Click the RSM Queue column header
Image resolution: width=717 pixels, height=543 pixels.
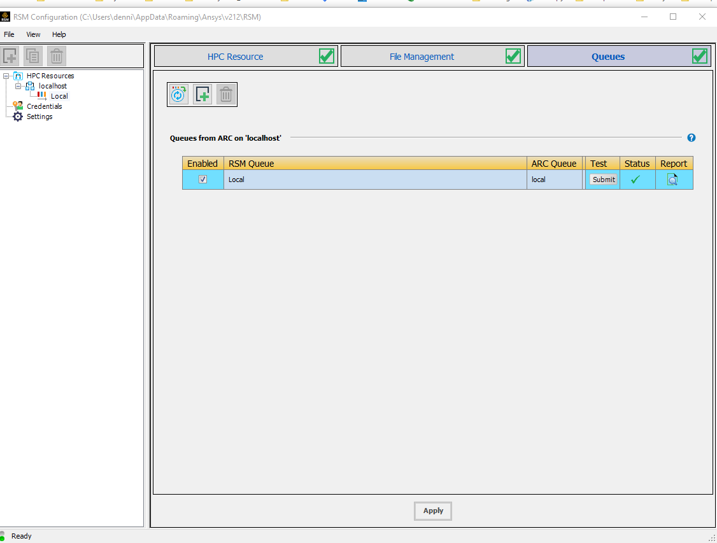click(375, 163)
